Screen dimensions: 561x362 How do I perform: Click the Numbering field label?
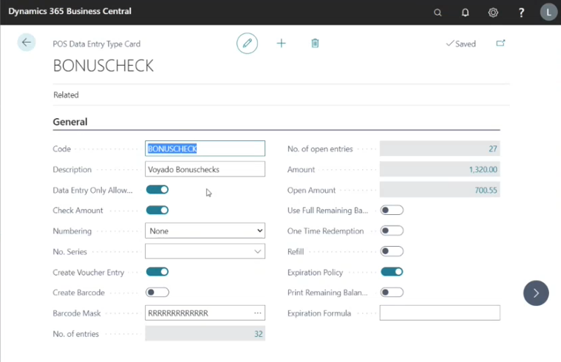pyautogui.click(x=72, y=231)
